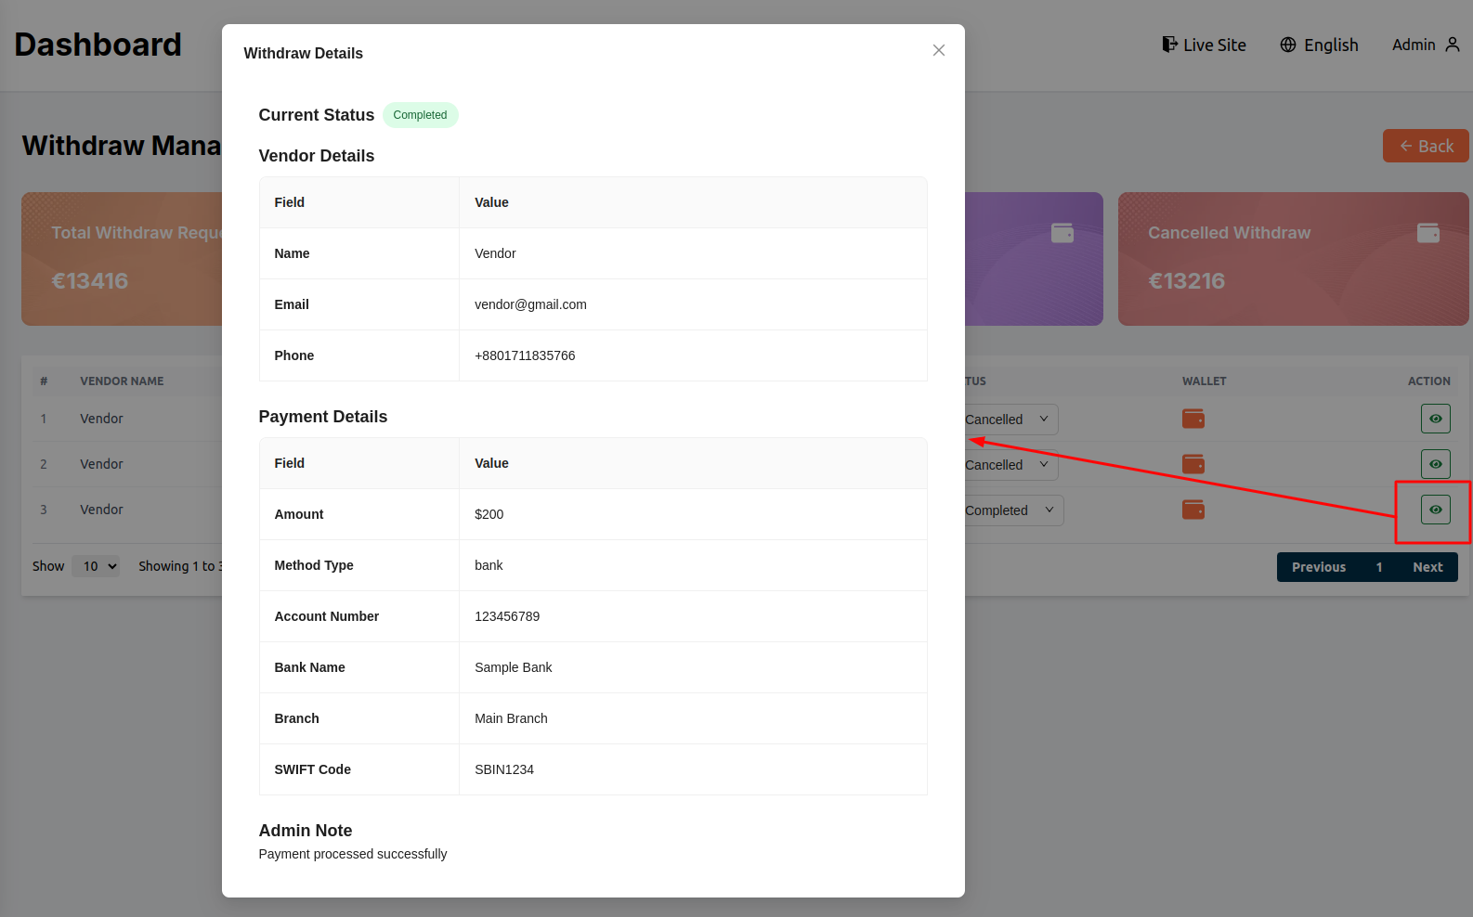Screen dimensions: 1473x917
Task: Open wallet icon in third table row
Action: [1193, 510]
